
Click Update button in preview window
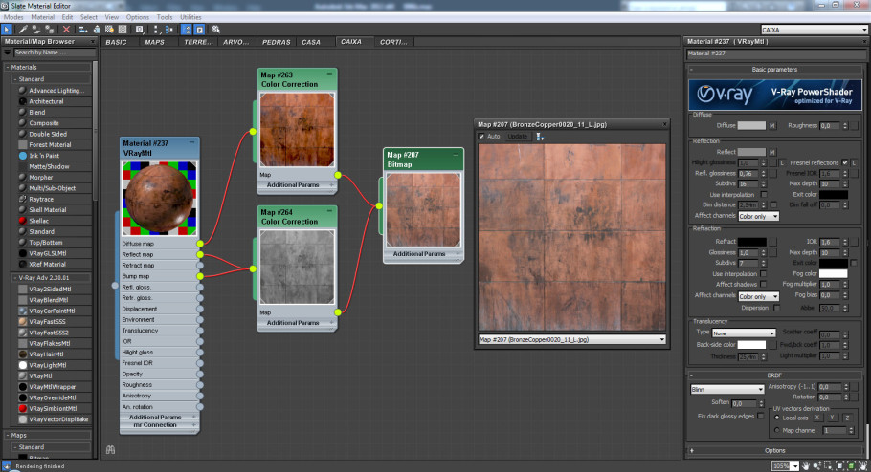(x=517, y=137)
